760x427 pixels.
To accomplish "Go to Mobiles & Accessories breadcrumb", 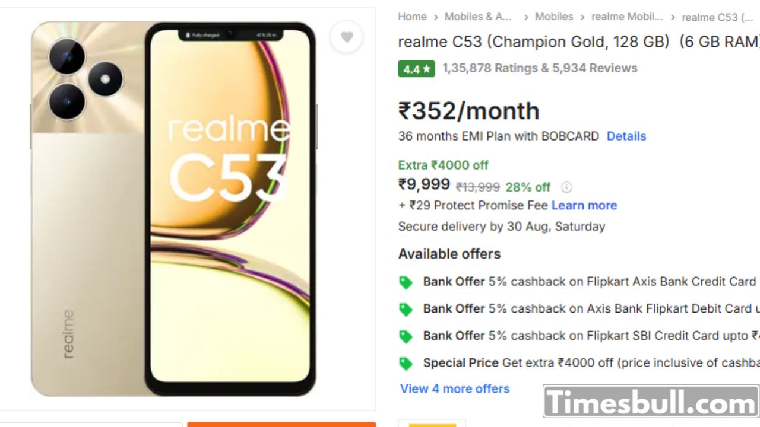I will 478,17.
